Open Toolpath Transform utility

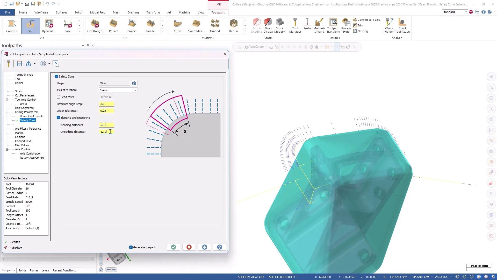[x=333, y=26]
